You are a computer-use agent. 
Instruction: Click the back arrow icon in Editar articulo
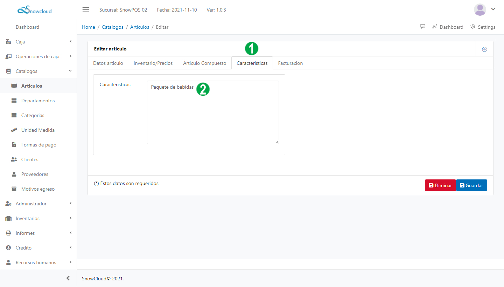click(484, 49)
